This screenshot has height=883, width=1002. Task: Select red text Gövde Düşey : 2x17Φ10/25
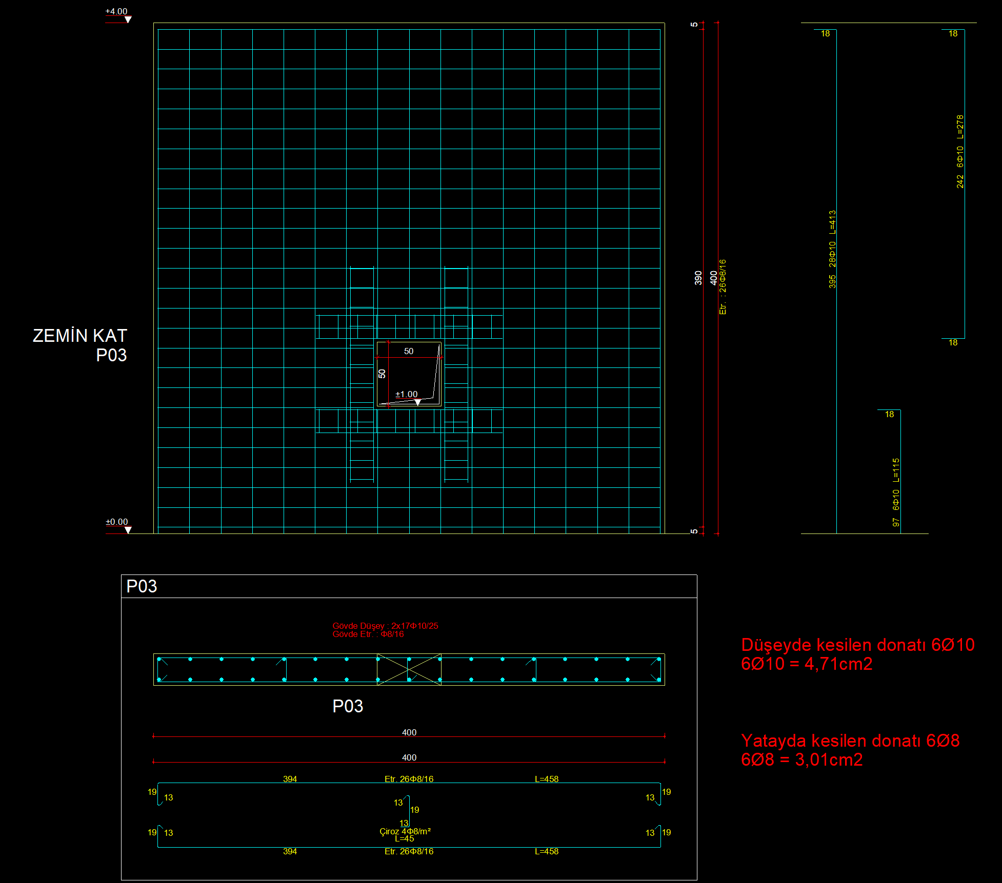point(385,626)
